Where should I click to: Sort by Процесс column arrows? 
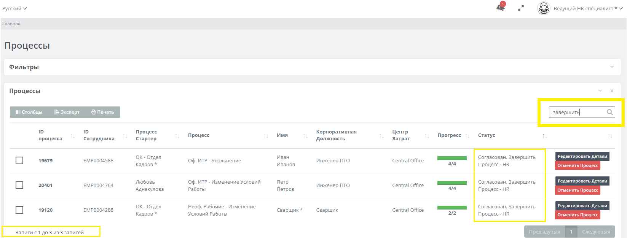coord(266,136)
